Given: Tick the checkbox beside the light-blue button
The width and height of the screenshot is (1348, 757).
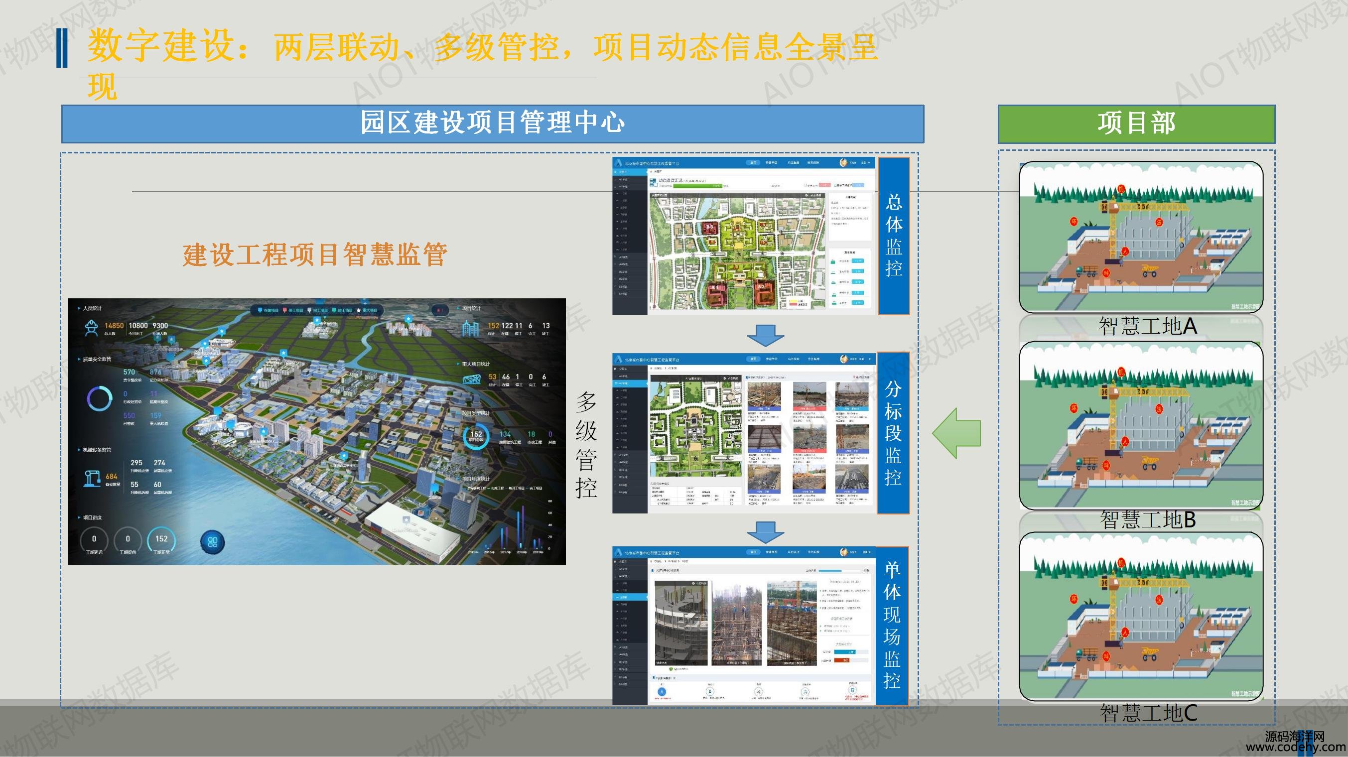Looking at the screenshot, I should (x=835, y=185).
